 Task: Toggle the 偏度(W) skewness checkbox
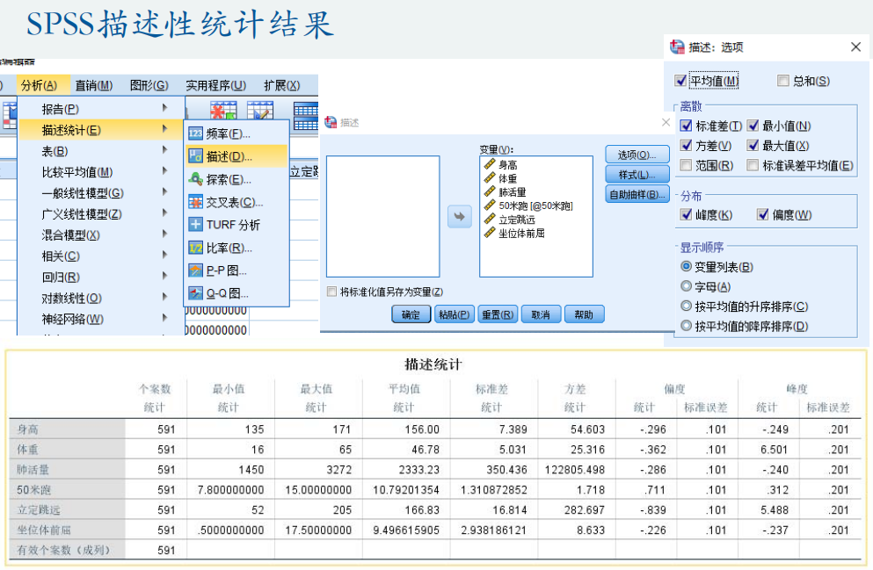[763, 214]
